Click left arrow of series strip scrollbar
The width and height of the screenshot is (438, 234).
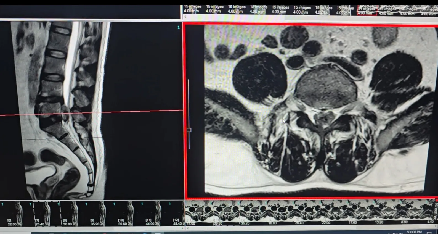[x=185, y=17]
